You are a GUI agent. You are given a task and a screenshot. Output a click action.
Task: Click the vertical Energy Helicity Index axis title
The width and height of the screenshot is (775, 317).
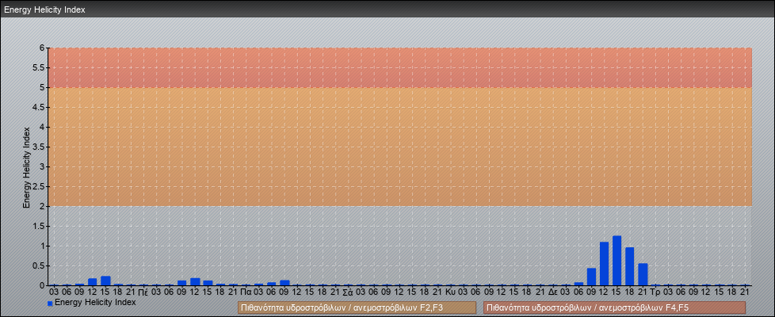[x=26, y=166]
